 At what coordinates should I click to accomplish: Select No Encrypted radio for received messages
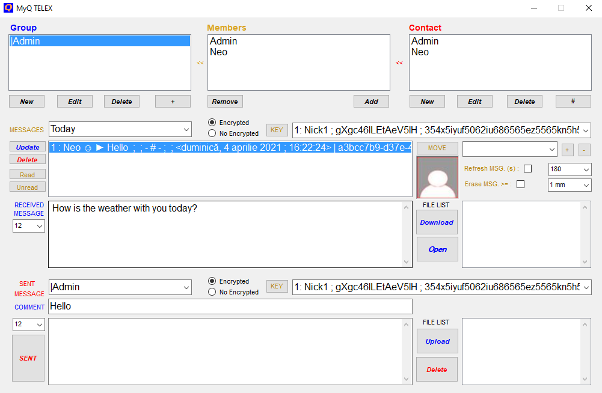tap(212, 133)
